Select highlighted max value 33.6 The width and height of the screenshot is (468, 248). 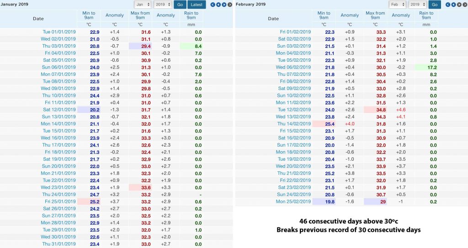146,188
